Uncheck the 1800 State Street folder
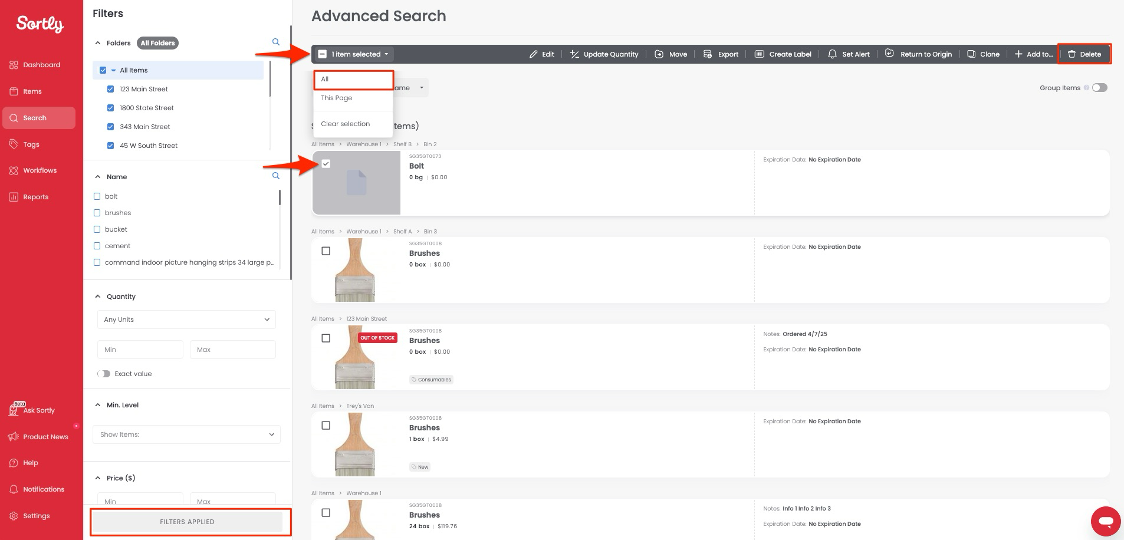This screenshot has width=1124, height=540. (x=110, y=108)
